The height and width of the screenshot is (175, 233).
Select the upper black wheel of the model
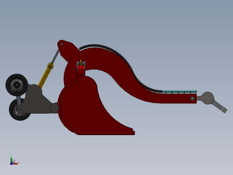click(x=17, y=85)
